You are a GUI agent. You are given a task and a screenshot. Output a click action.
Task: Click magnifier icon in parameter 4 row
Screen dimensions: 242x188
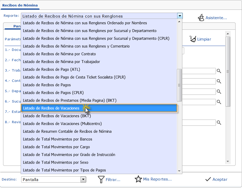tap(219, 81)
